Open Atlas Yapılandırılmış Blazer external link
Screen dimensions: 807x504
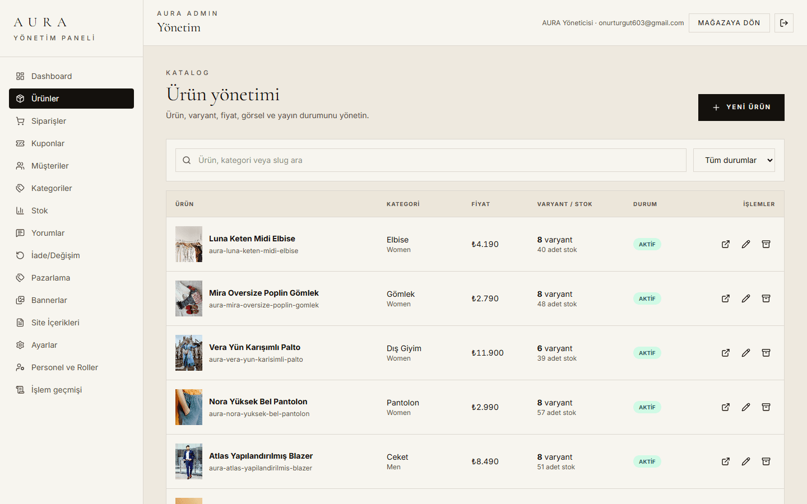726,461
